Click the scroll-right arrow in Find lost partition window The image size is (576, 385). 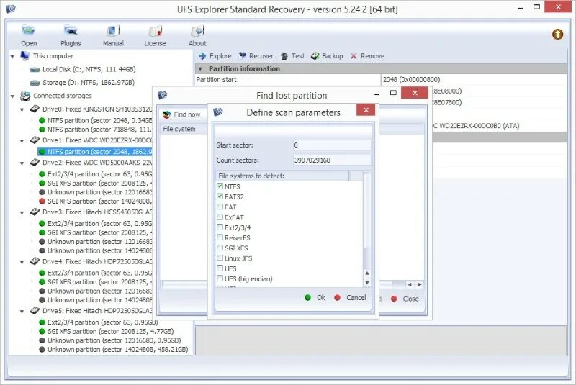(420, 284)
